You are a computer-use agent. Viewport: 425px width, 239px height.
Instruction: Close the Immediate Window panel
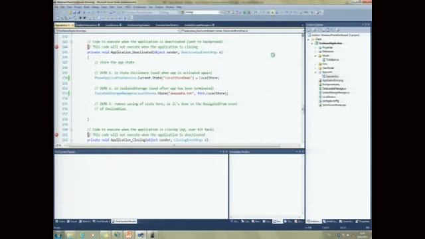(303, 152)
